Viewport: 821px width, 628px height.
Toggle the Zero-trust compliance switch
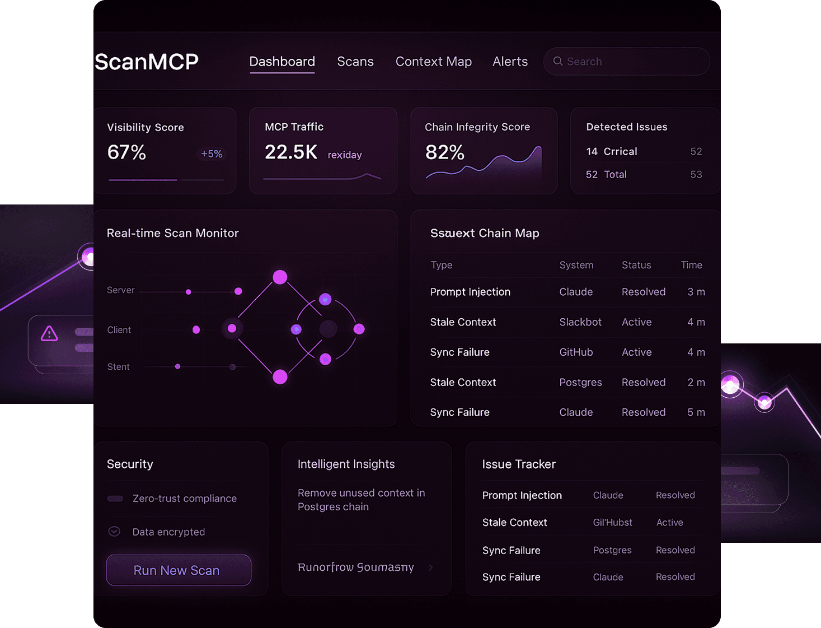(x=115, y=499)
